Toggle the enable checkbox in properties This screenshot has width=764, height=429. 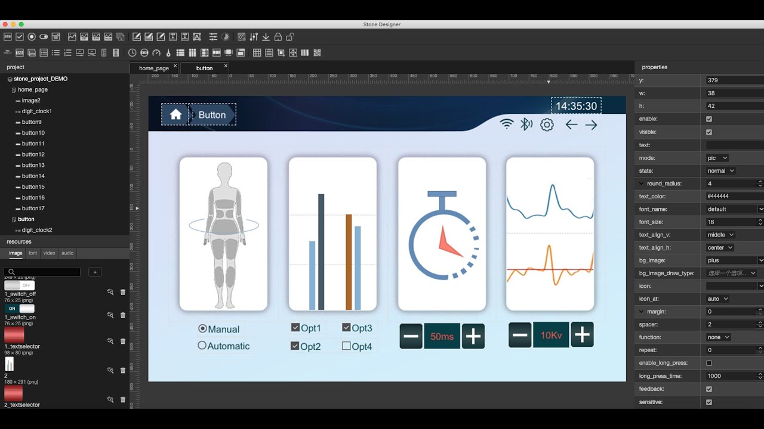(x=709, y=119)
